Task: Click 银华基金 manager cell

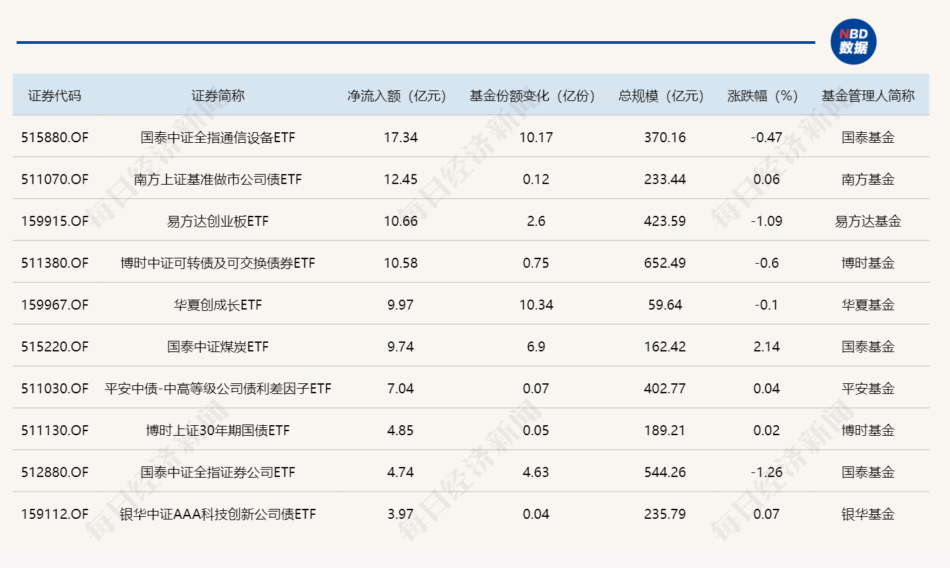Action: 868,514
